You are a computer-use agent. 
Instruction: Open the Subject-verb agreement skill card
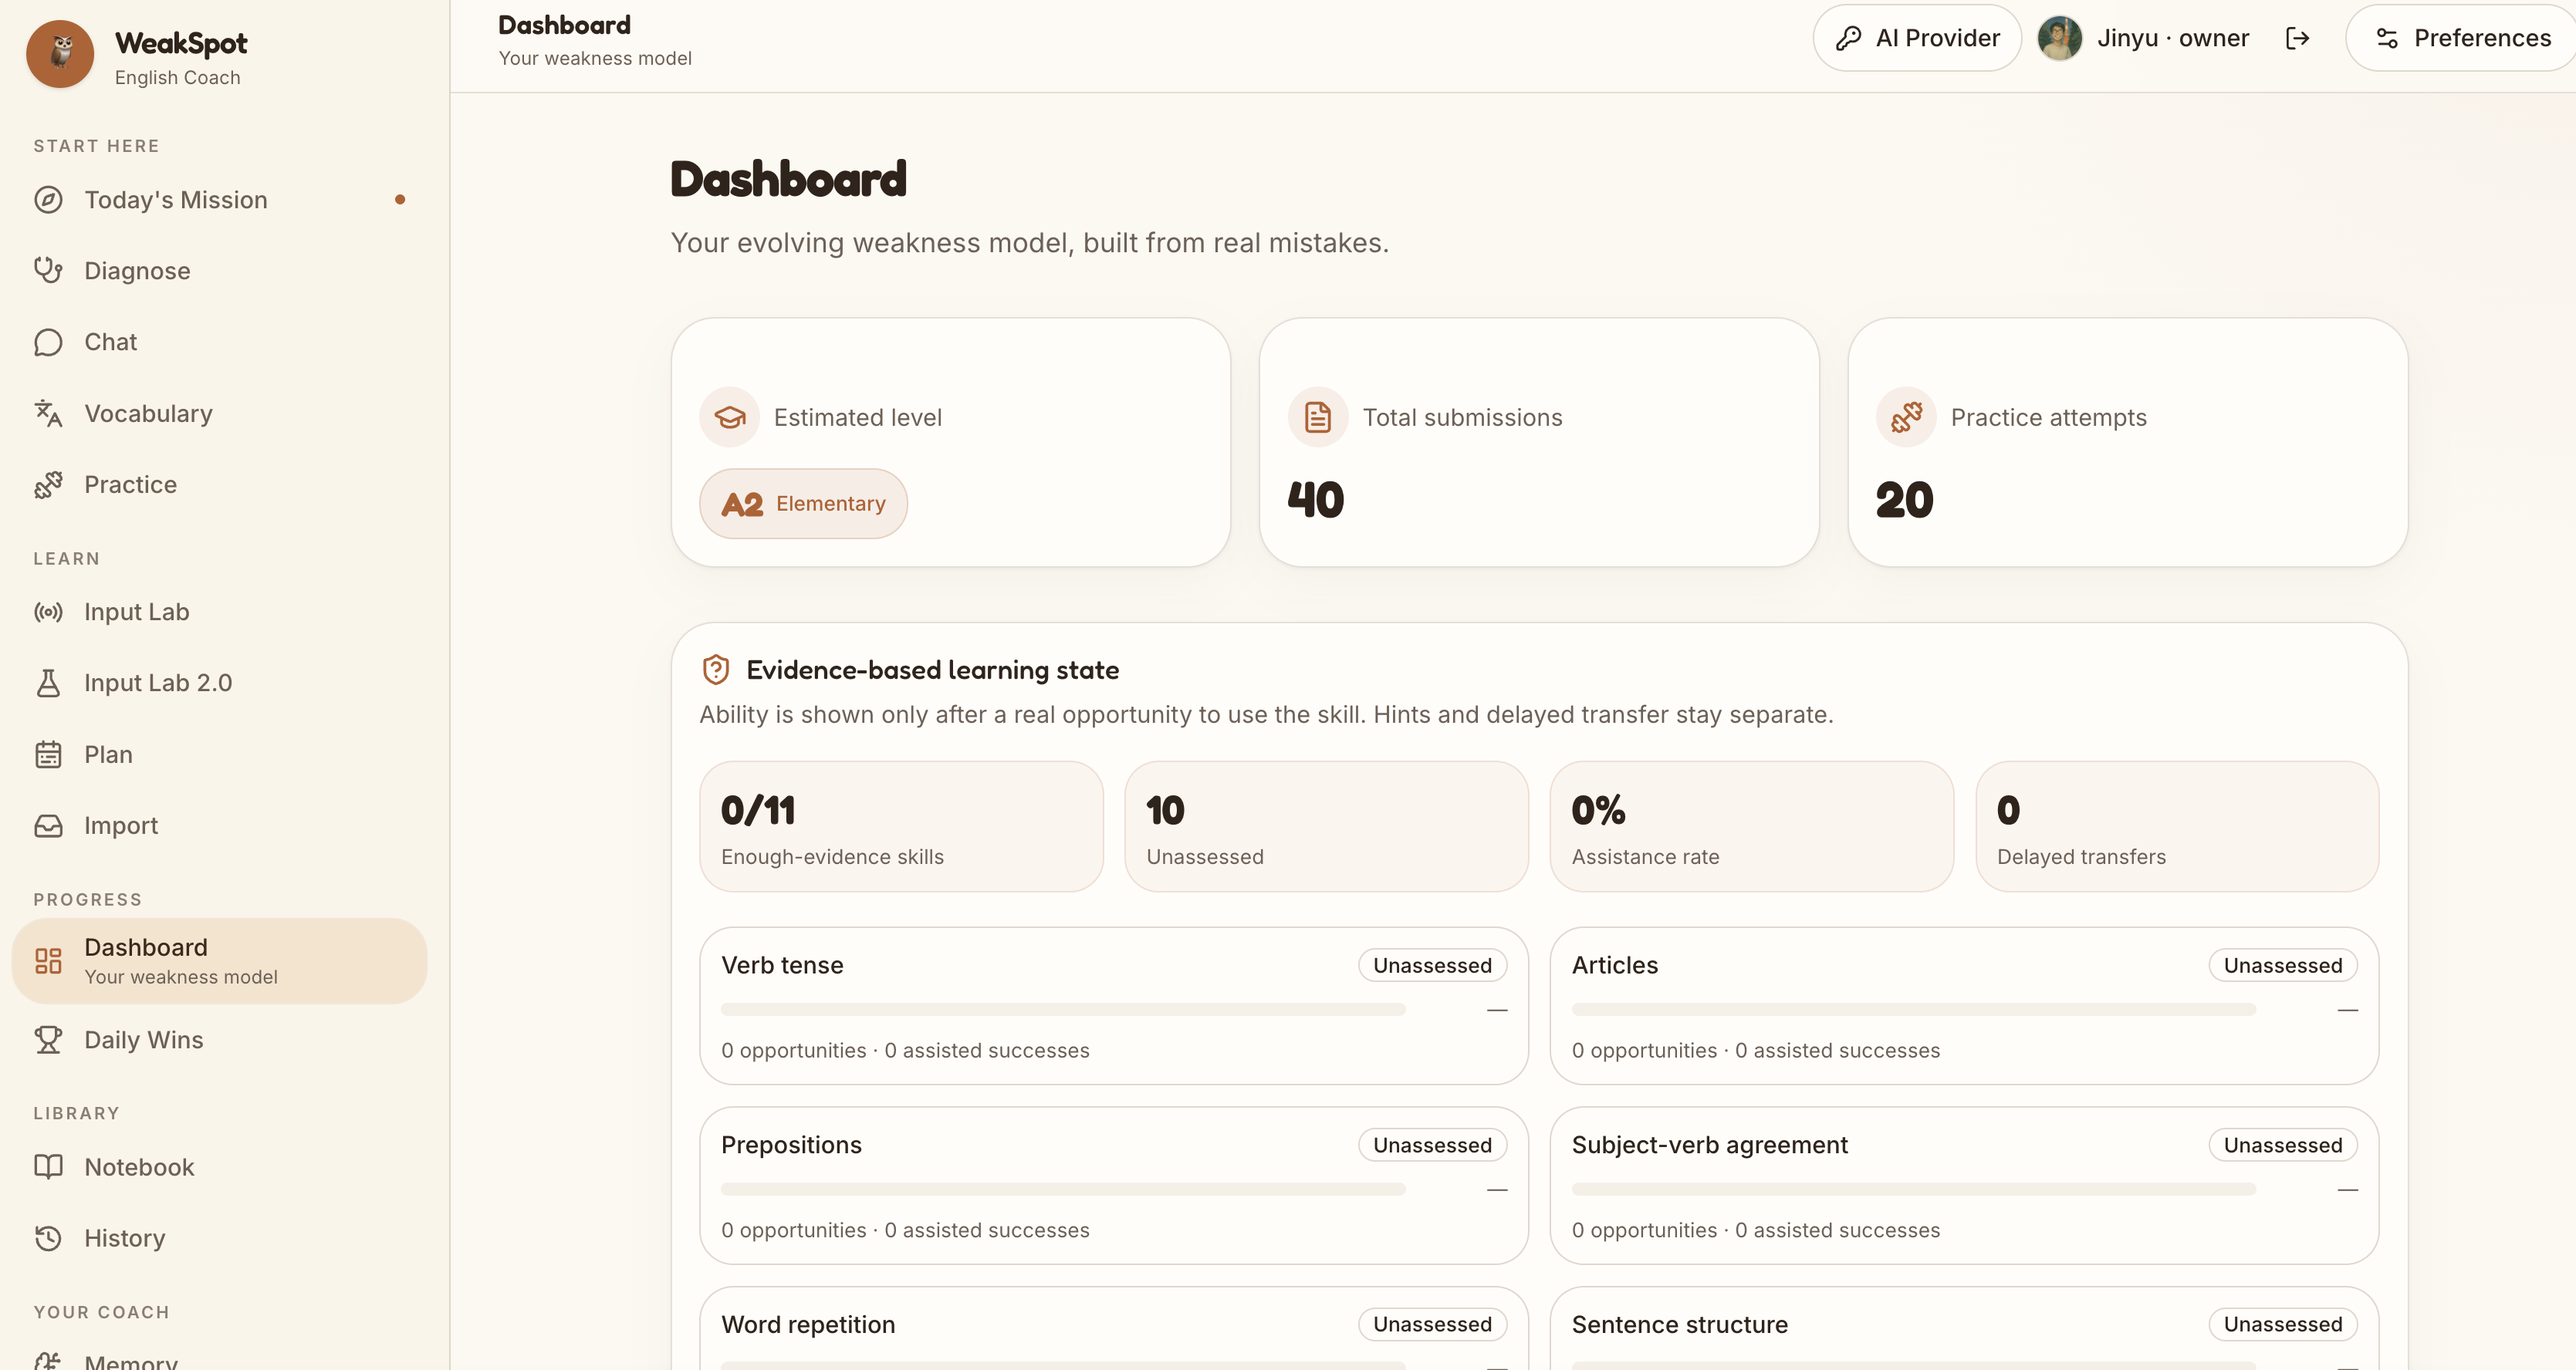pos(1963,1185)
